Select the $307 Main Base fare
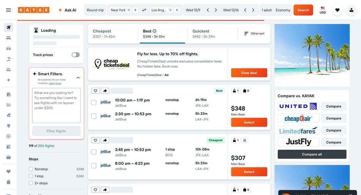 249,172
